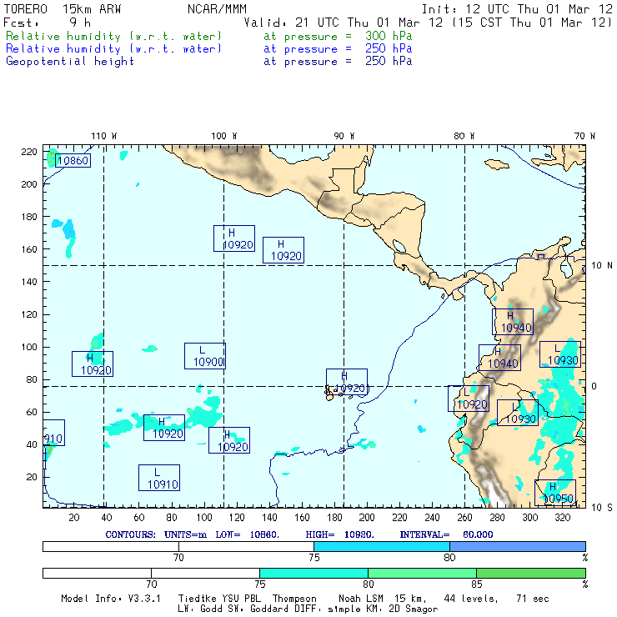The image size is (617, 617).
Task: Click the H 10920 marker over Galapagos
Action: point(347,382)
